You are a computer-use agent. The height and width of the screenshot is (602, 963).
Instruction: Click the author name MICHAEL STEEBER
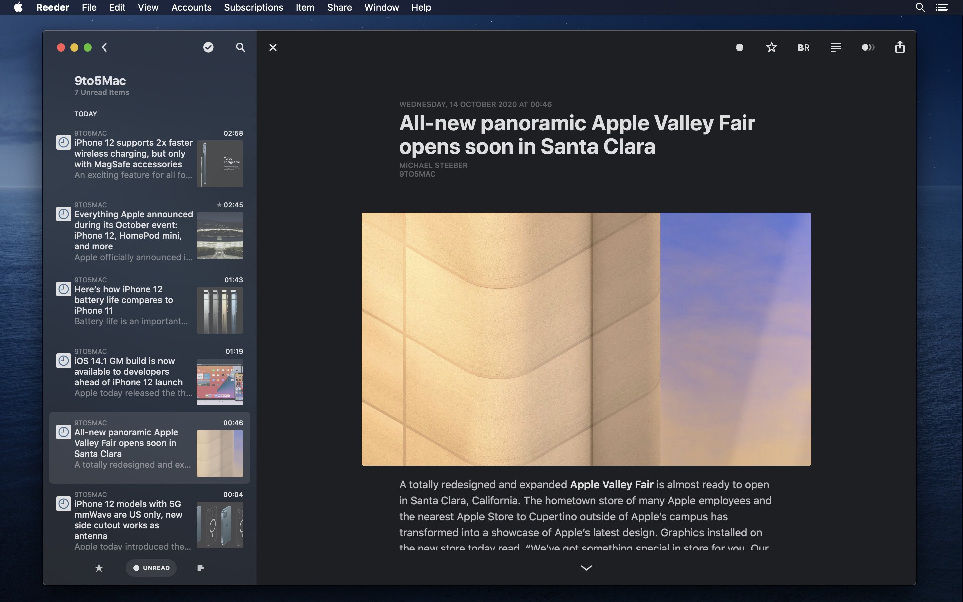coord(433,165)
